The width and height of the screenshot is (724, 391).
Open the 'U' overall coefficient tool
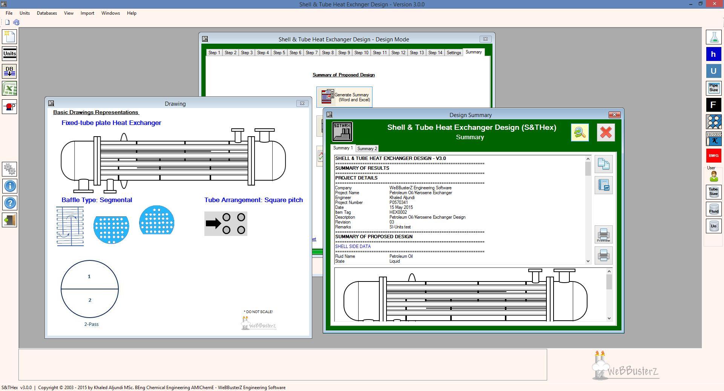tap(713, 71)
